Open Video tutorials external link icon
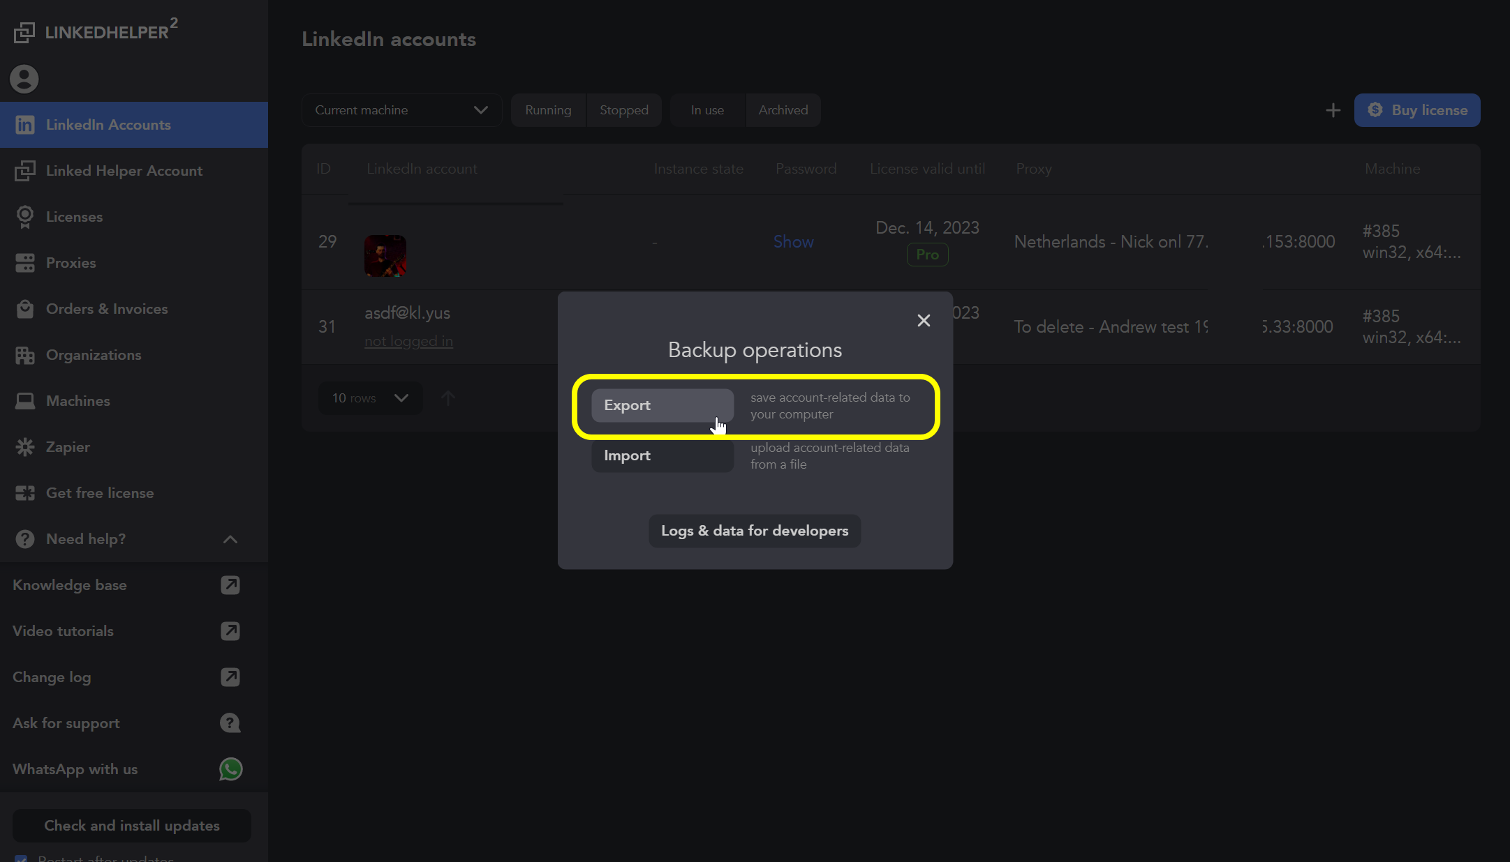1510x862 pixels. pos(230,631)
